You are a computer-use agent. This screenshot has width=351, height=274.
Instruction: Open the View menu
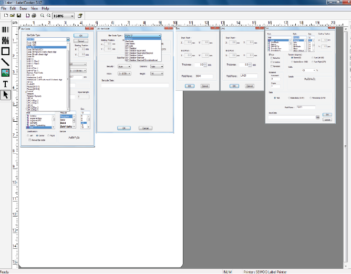tap(34, 8)
